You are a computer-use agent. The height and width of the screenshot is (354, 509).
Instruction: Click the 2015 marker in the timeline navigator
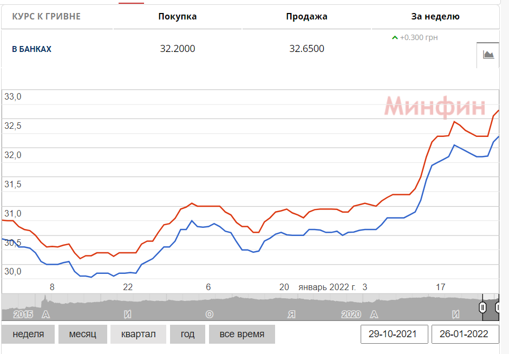pos(23,314)
